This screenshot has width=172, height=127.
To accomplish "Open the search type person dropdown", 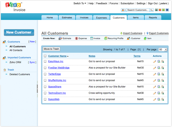I will click(124, 10).
